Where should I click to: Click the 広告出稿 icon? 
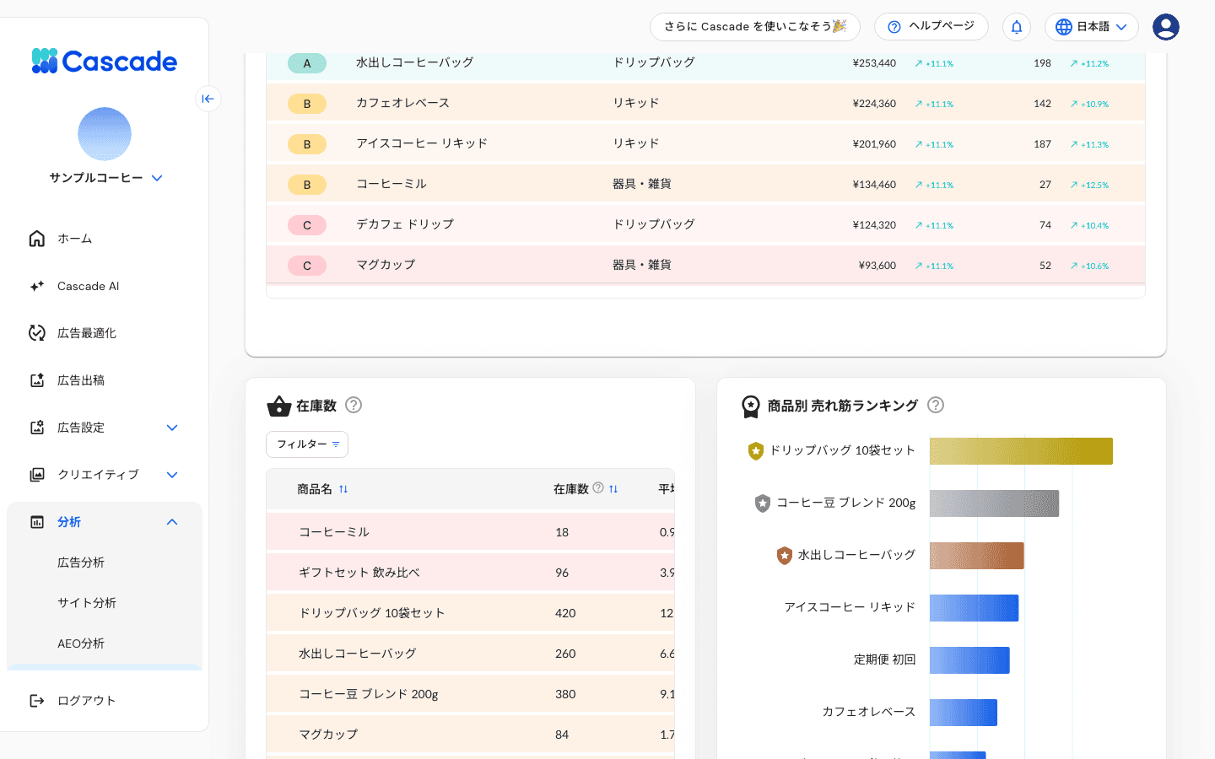click(36, 380)
